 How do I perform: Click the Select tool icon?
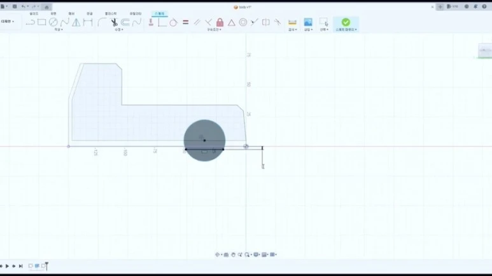coord(324,22)
